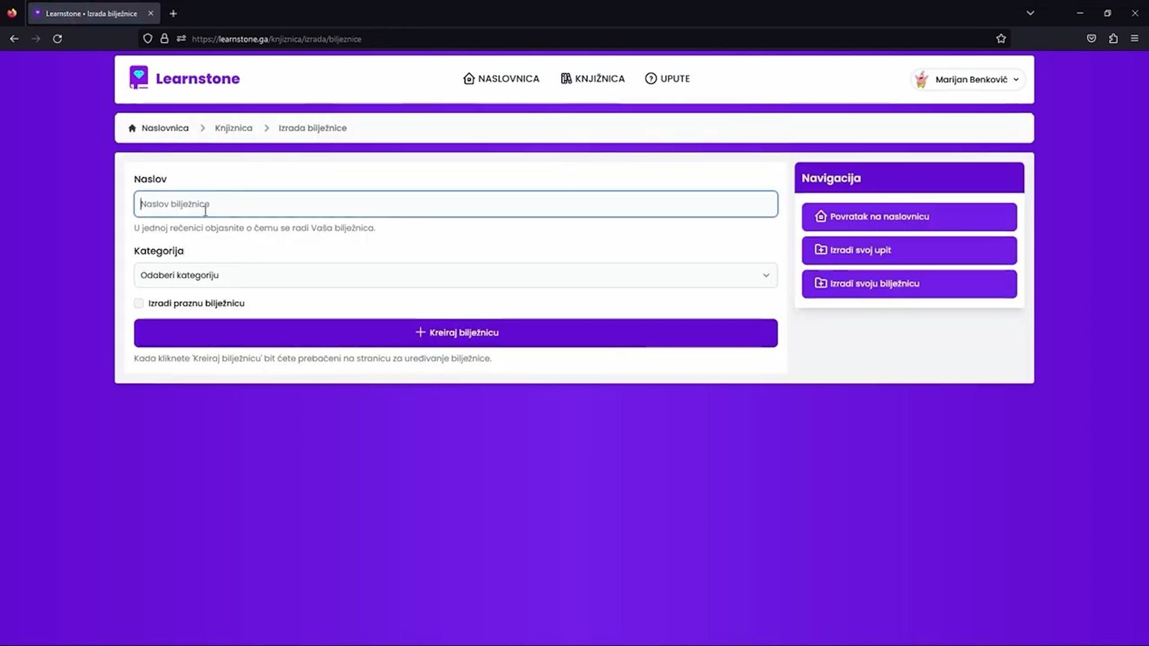
Task: Click the home icon in the breadcrumb
Action: coord(132,129)
